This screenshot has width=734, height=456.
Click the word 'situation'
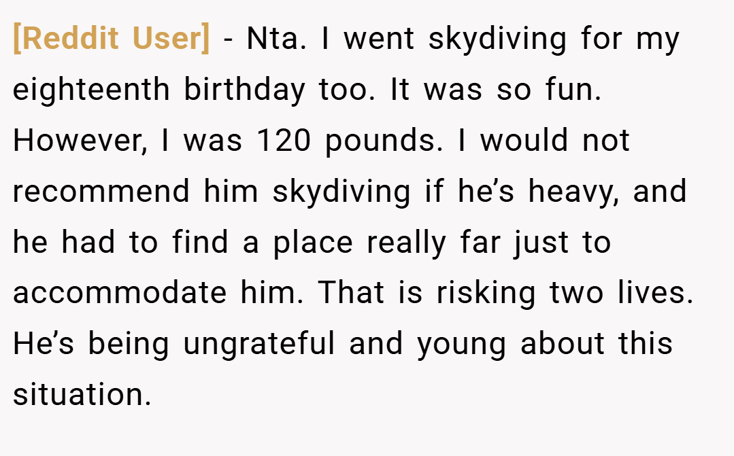[x=82, y=394]
